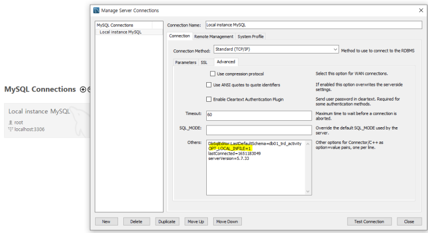428x233 pixels.
Task: Click the MySQL Connections list column header
Action: click(x=124, y=25)
